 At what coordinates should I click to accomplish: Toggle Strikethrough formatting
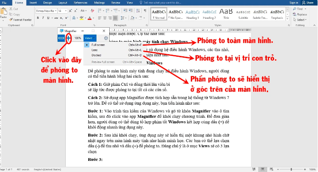56,18
